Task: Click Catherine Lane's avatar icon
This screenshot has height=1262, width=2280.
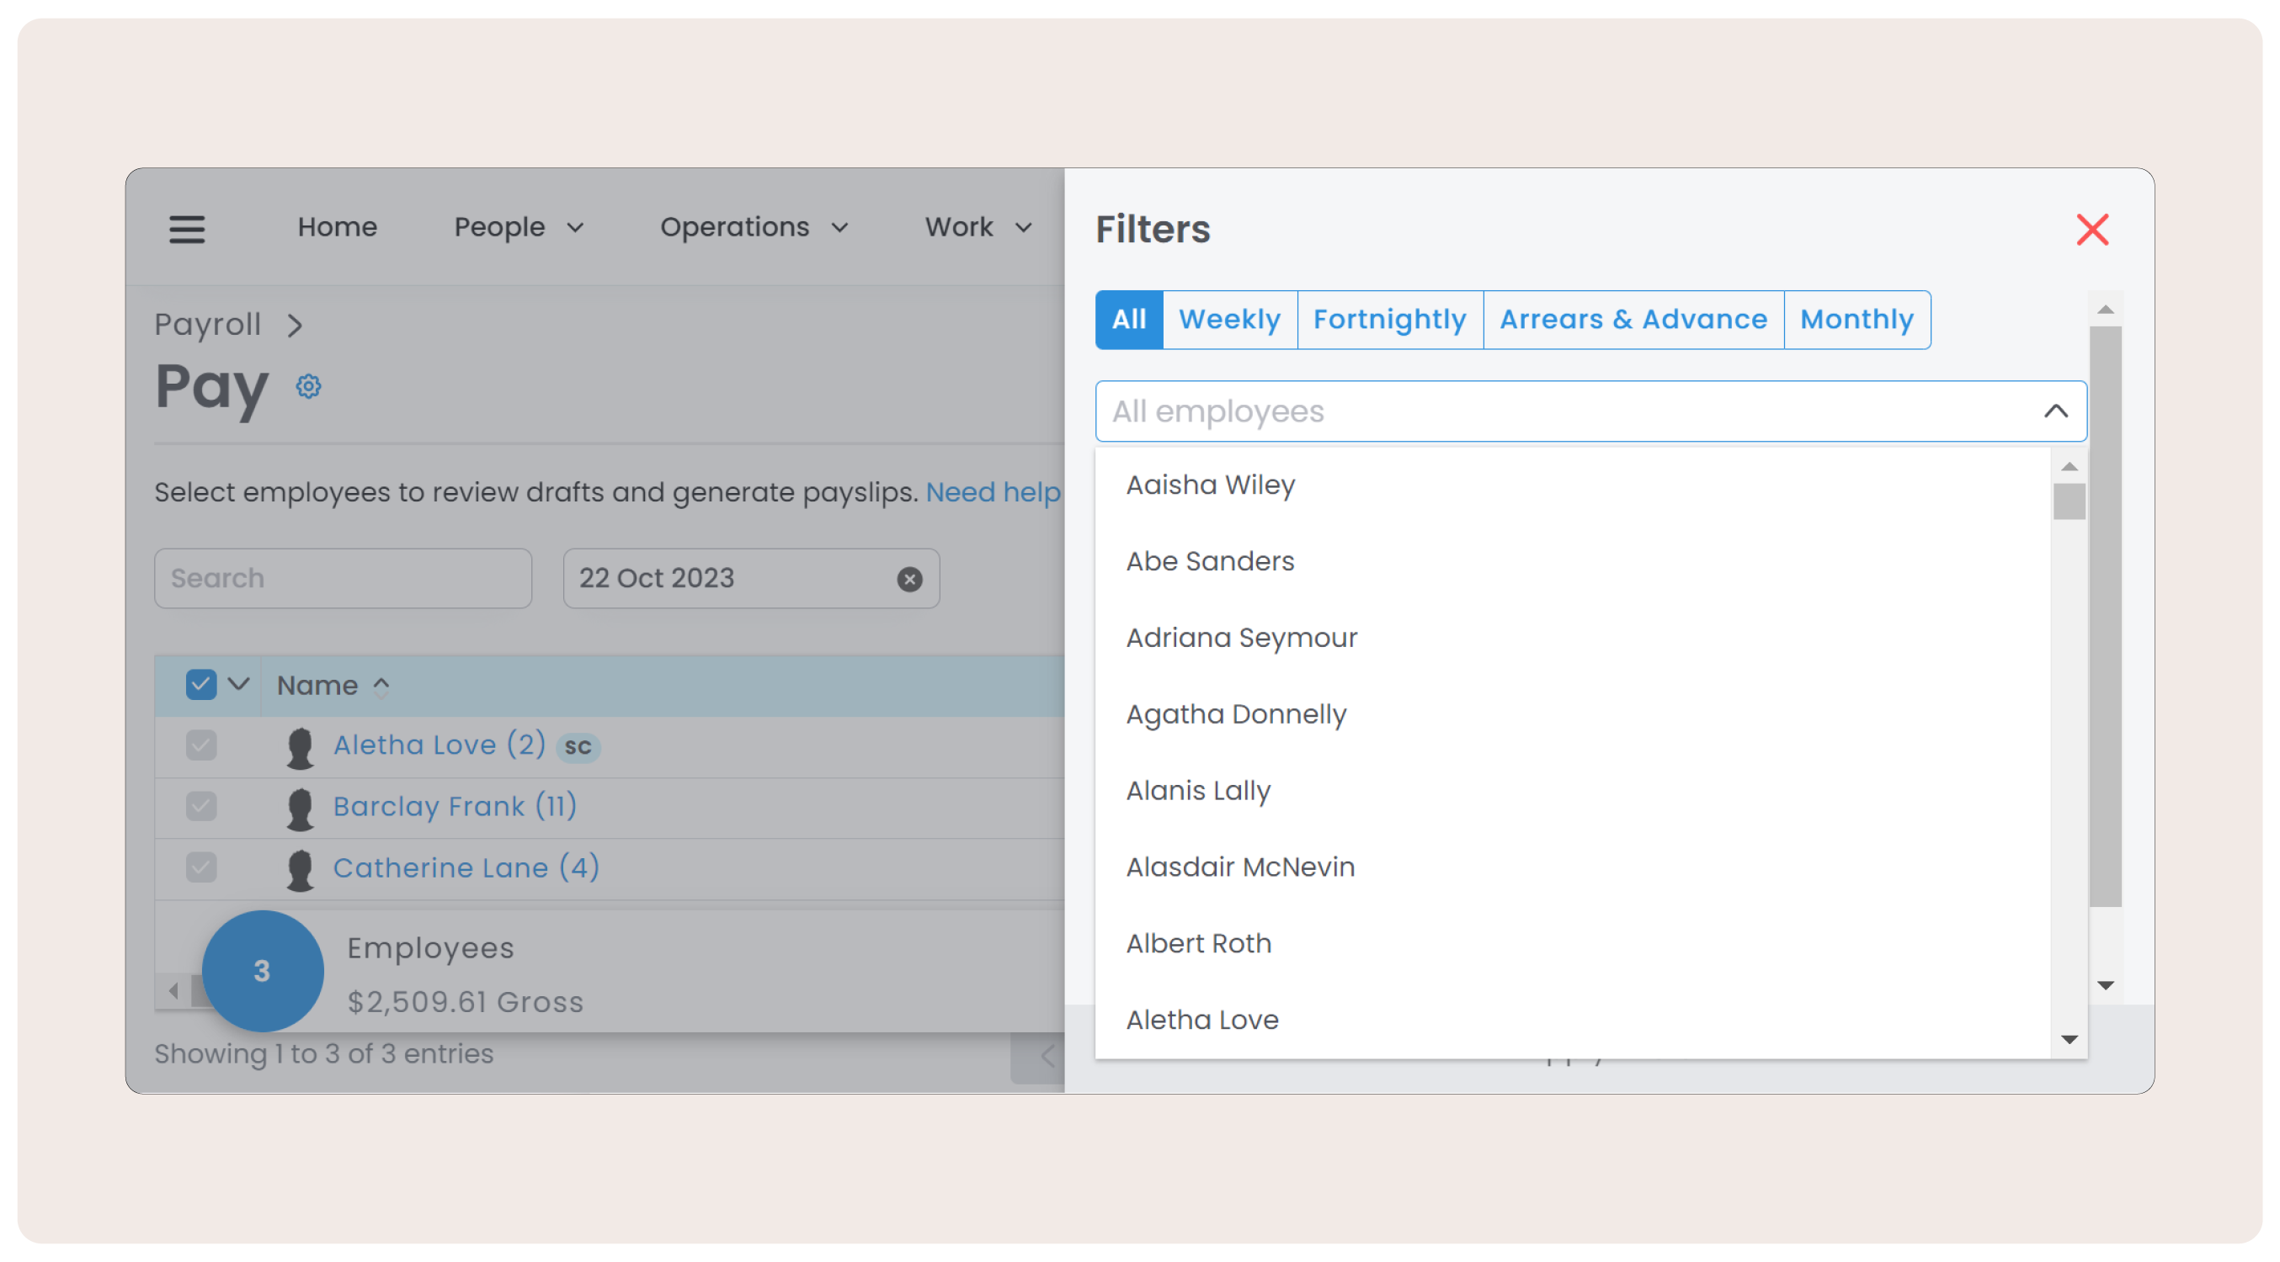Action: 300,869
